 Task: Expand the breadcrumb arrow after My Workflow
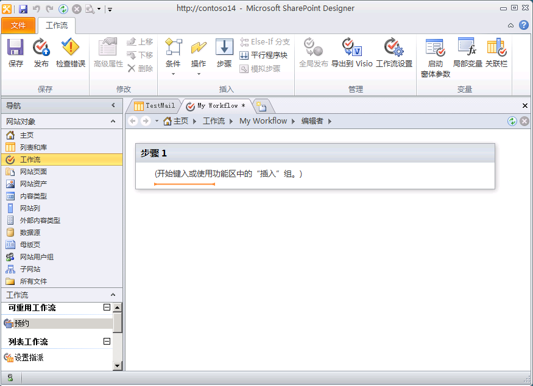point(294,121)
